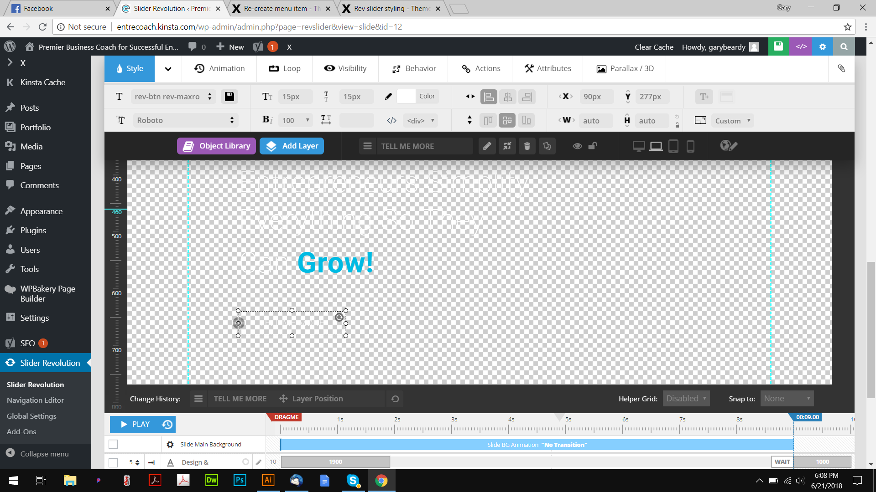Screen dimensions: 876x492
Task: Open Global Settings in sidebar
Action: (31, 416)
